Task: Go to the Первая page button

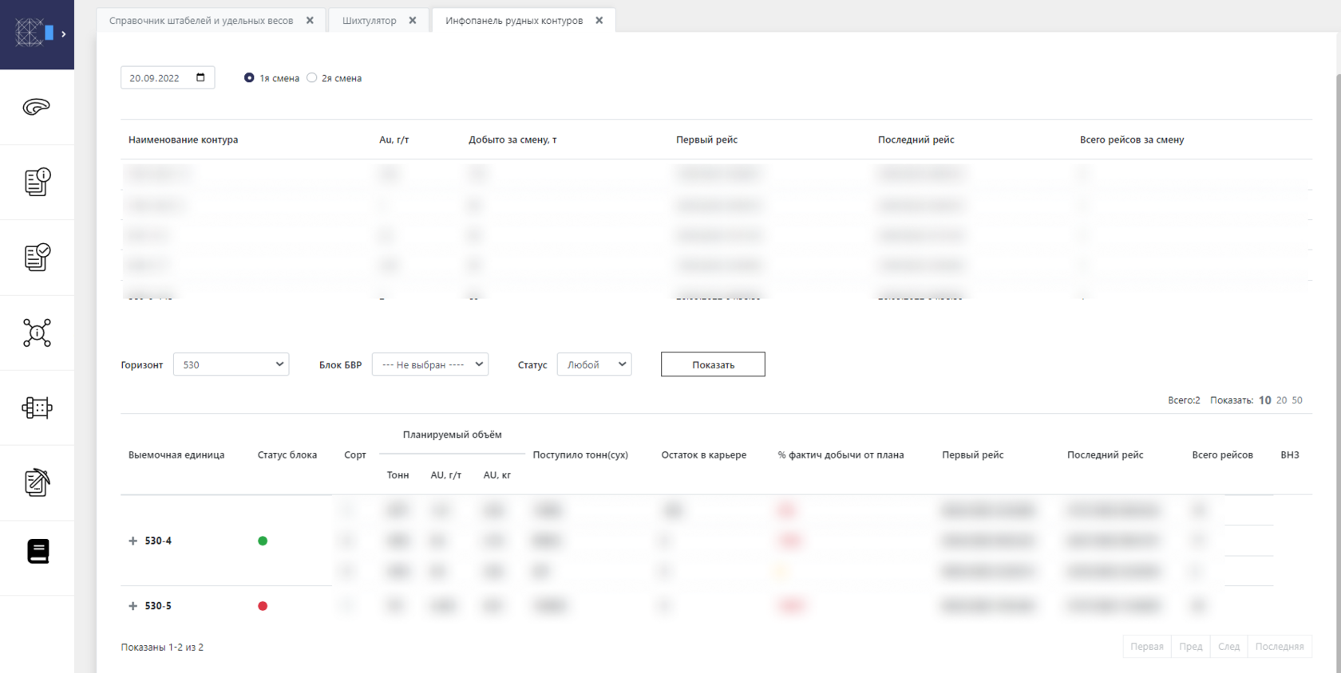Action: pyautogui.click(x=1147, y=647)
